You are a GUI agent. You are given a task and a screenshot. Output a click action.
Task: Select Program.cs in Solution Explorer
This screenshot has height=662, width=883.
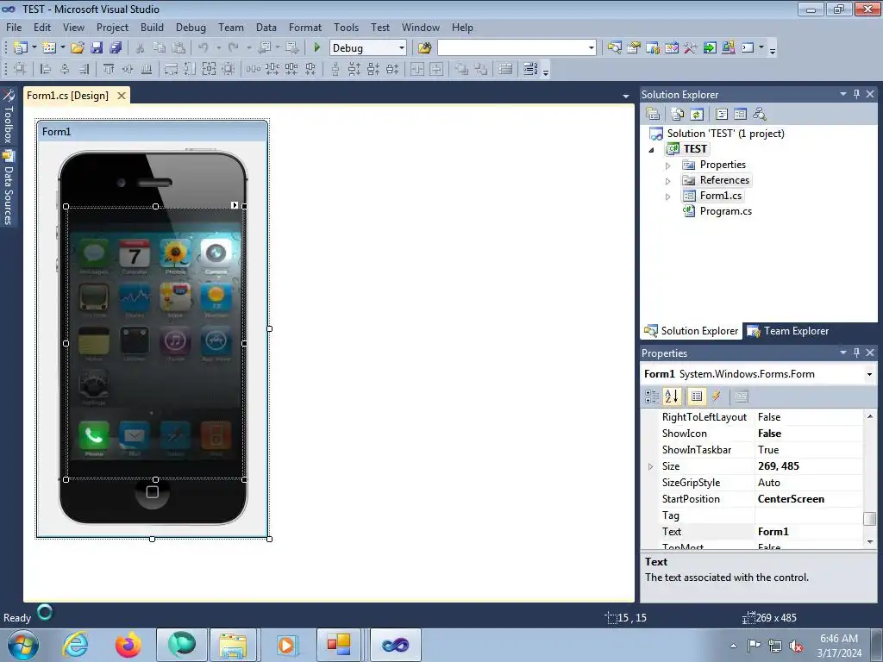pyautogui.click(x=725, y=211)
